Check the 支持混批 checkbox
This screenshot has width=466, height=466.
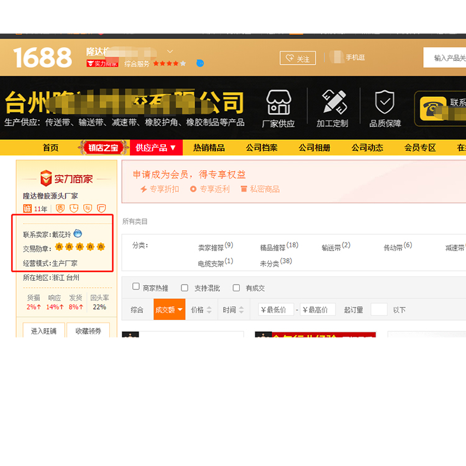[185, 288]
